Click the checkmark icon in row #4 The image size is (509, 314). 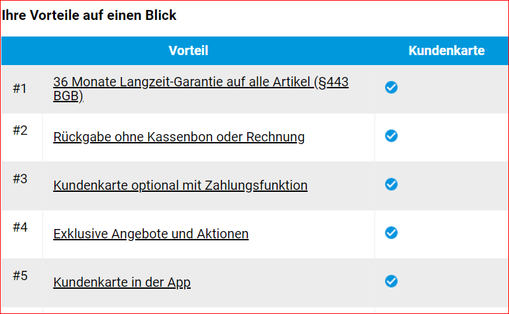(x=391, y=233)
